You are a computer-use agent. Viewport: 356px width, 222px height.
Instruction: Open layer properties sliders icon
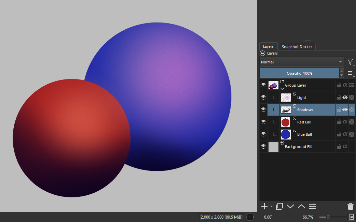click(312, 206)
